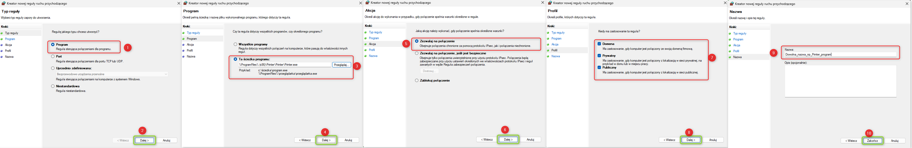Viewport: 912px width, 148px height.
Task: Click firewall icon in the Akcja window title
Action: click(x=368, y=3)
